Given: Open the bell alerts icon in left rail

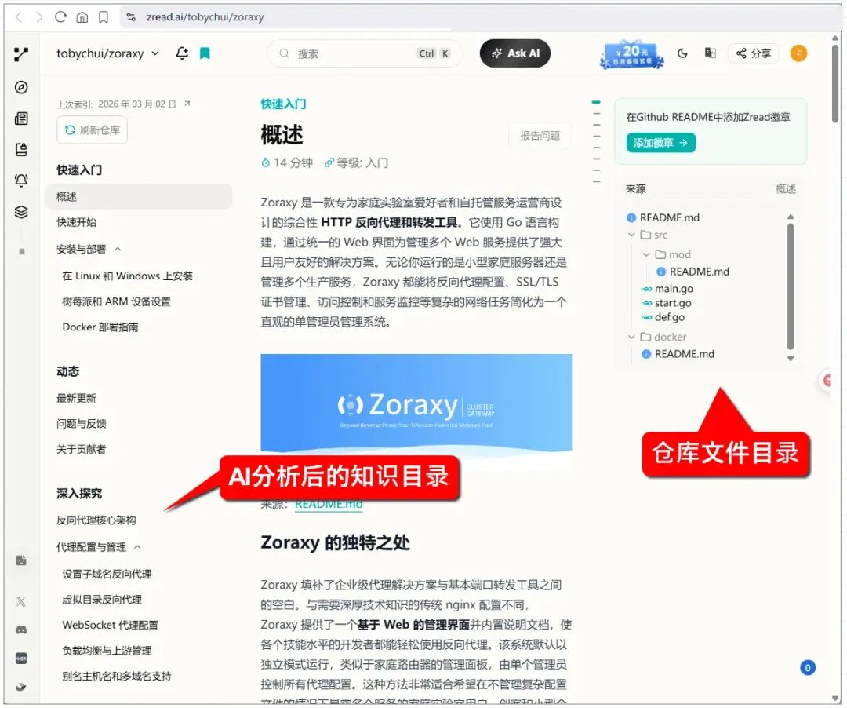Looking at the screenshot, I should click(21, 181).
